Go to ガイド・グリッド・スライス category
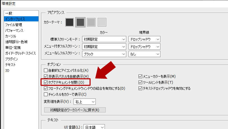228x129 pixels. coord(21,53)
